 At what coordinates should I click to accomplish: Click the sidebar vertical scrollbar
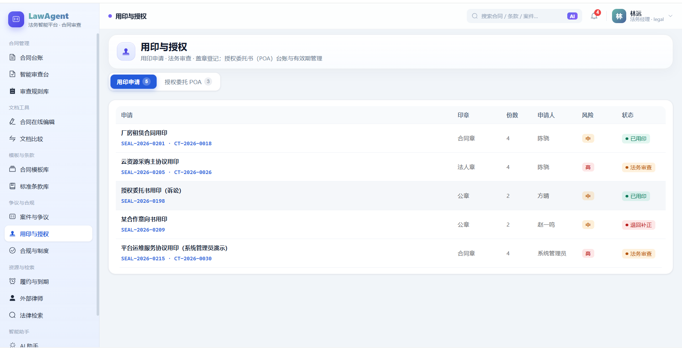(98, 174)
